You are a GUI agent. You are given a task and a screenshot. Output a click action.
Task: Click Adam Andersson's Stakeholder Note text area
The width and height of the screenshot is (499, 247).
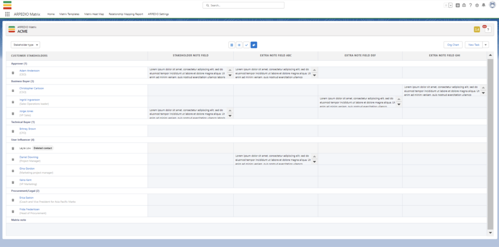coord(187,73)
